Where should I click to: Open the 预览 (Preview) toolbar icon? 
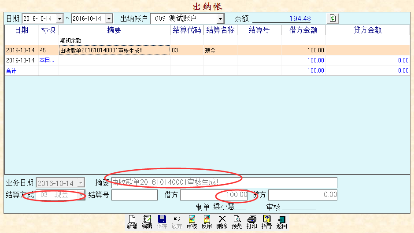pos(237,222)
